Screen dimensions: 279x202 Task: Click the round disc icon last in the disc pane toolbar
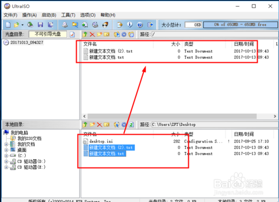(x=131, y=35)
